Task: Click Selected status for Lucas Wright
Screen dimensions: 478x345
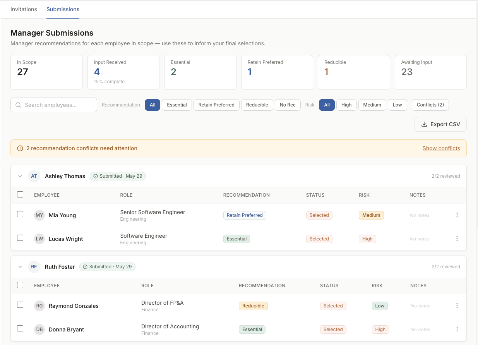Action: coord(319,239)
